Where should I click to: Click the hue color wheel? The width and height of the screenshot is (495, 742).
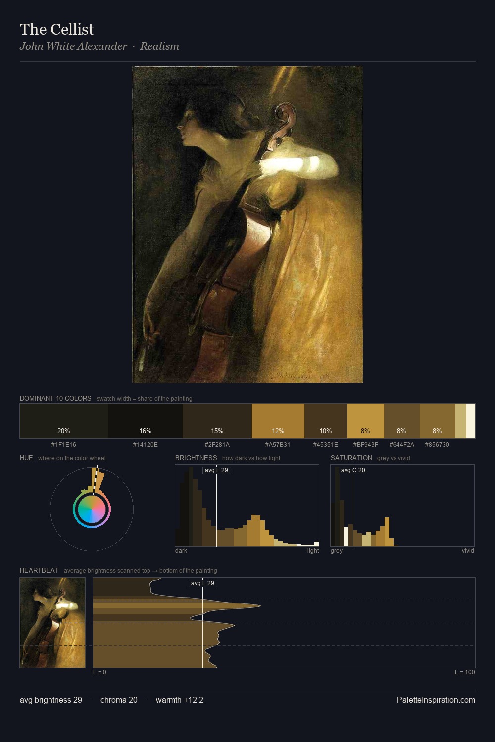click(92, 509)
